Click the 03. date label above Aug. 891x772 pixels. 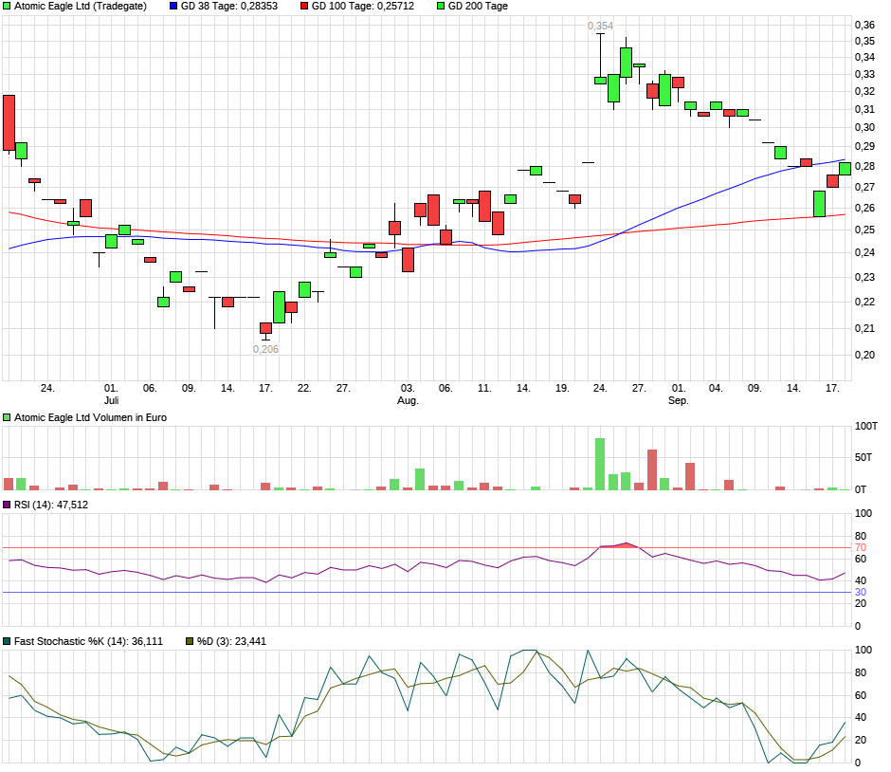[408, 388]
